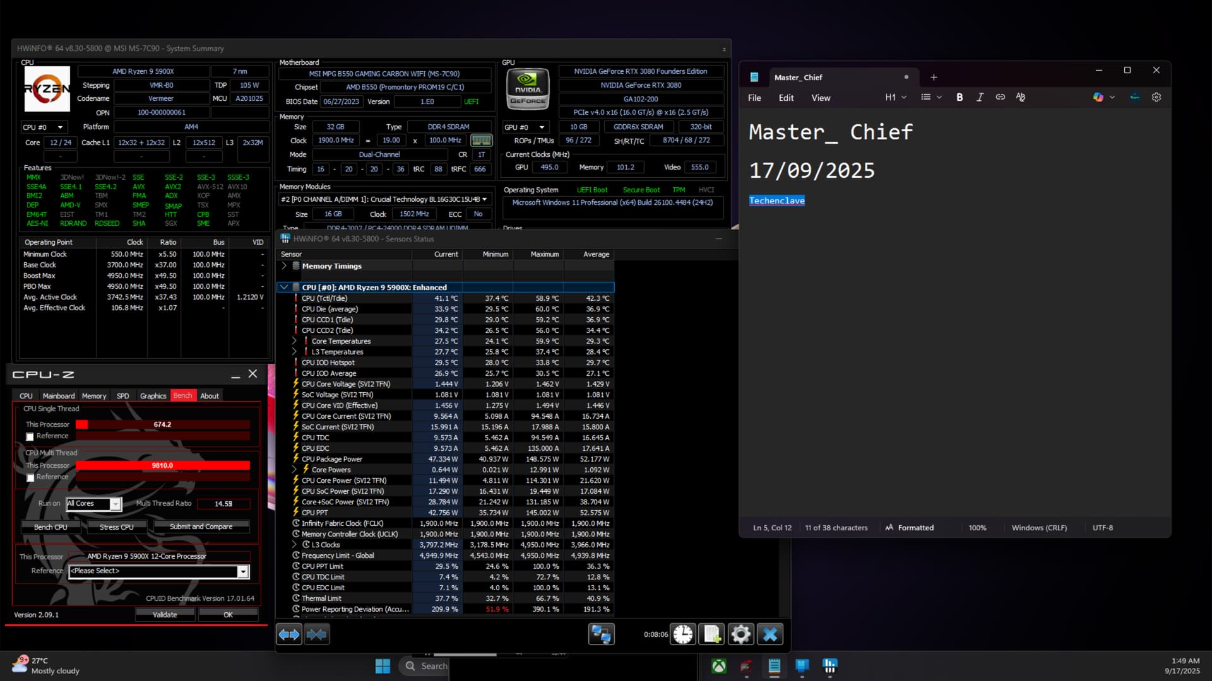
Task: Expand Memory Timings sensor group
Action: (x=284, y=265)
